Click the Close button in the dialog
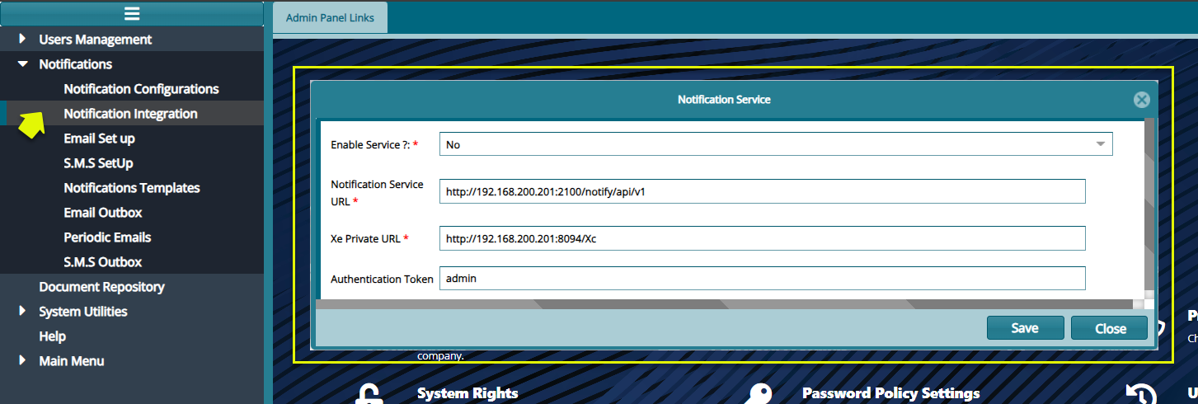This screenshot has height=404, width=1198. click(x=1110, y=328)
